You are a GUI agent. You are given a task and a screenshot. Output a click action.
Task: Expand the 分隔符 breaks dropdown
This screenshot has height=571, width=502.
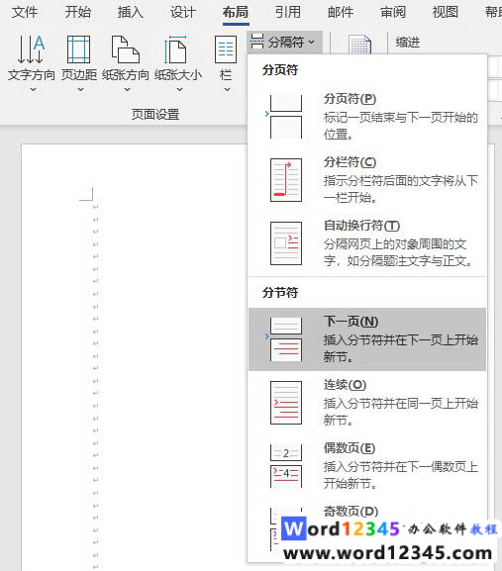[284, 43]
